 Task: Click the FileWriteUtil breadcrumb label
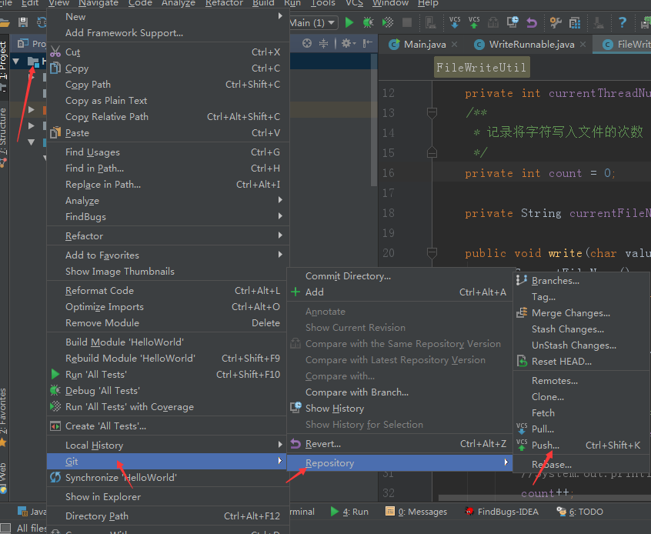(x=481, y=67)
